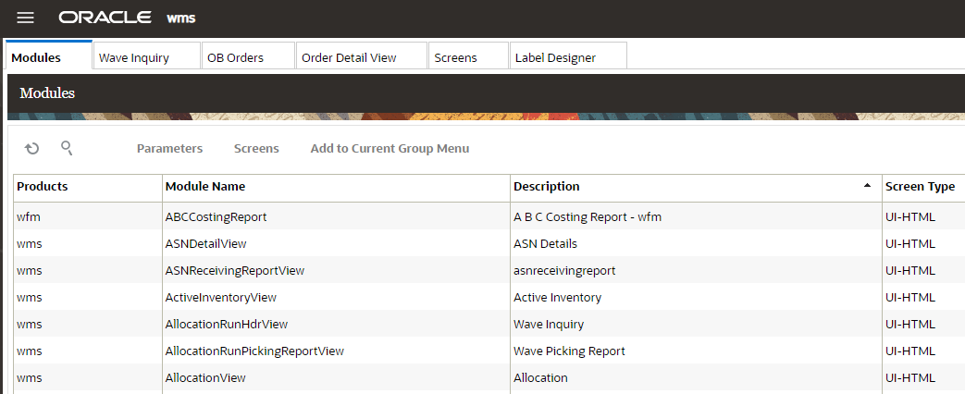Click Add to Current Group Menu
965x394 pixels.
[390, 148]
